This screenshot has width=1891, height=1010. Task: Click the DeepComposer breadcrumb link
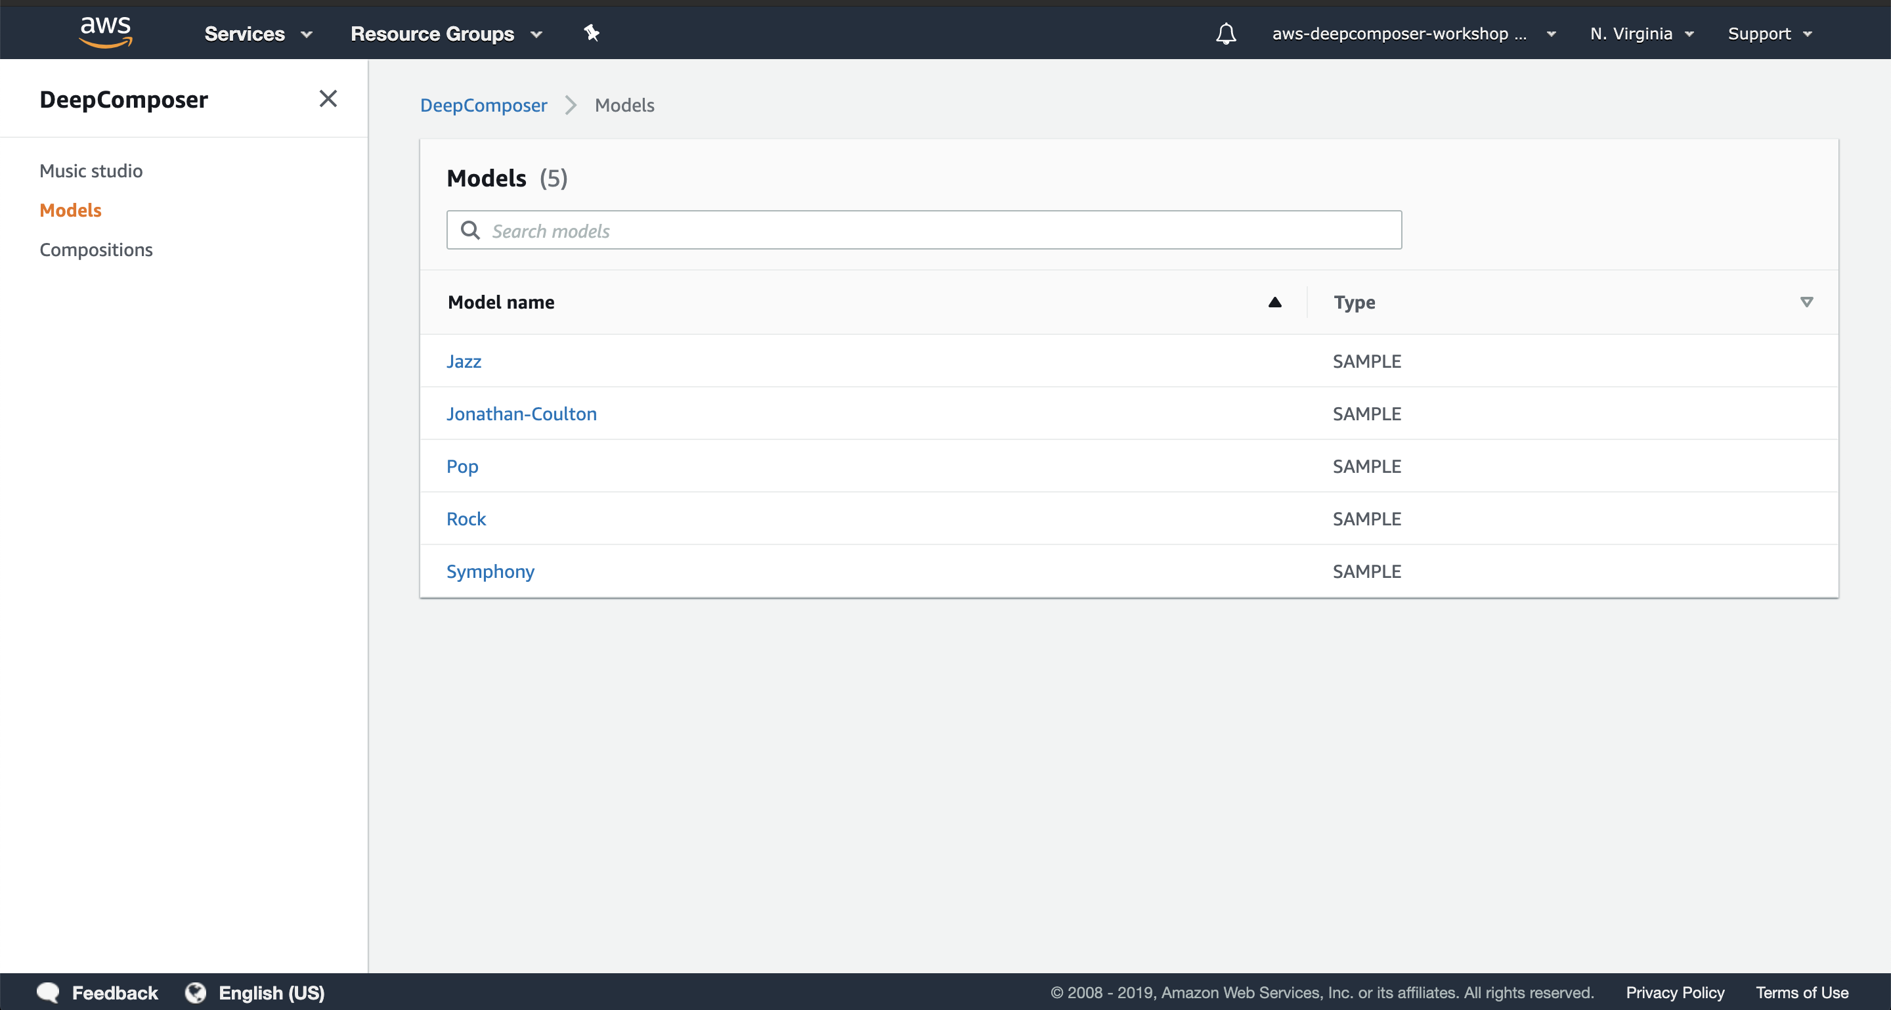tap(484, 106)
